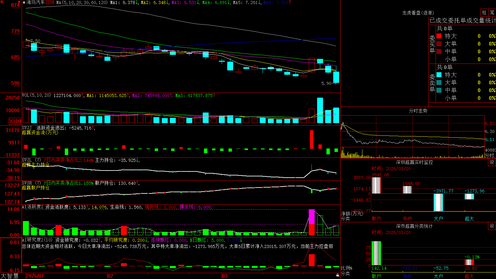496x279 pixels.
Task: Click the 大智慧 logo label
Action: 10,276
